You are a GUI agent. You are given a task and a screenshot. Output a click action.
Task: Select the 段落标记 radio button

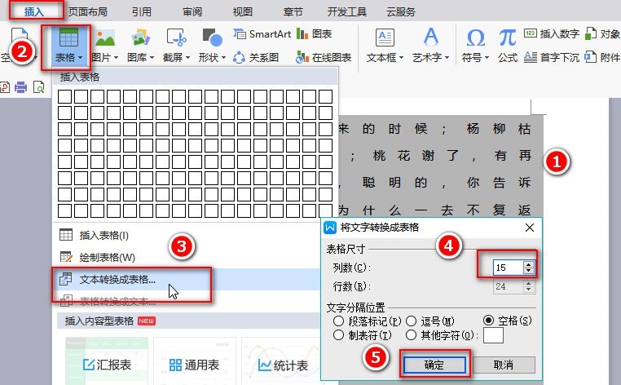click(339, 321)
